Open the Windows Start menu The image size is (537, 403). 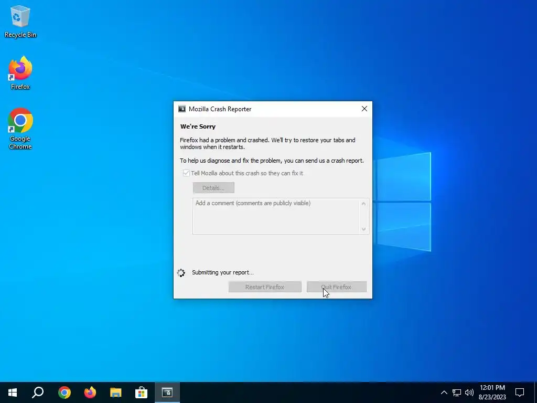tap(13, 393)
